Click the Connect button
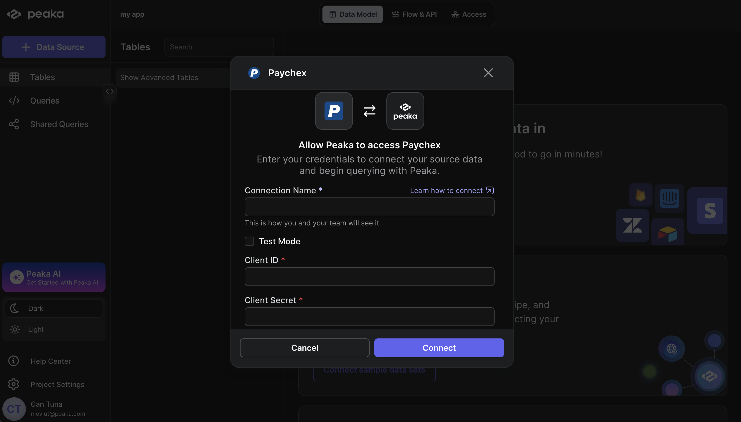 click(439, 348)
